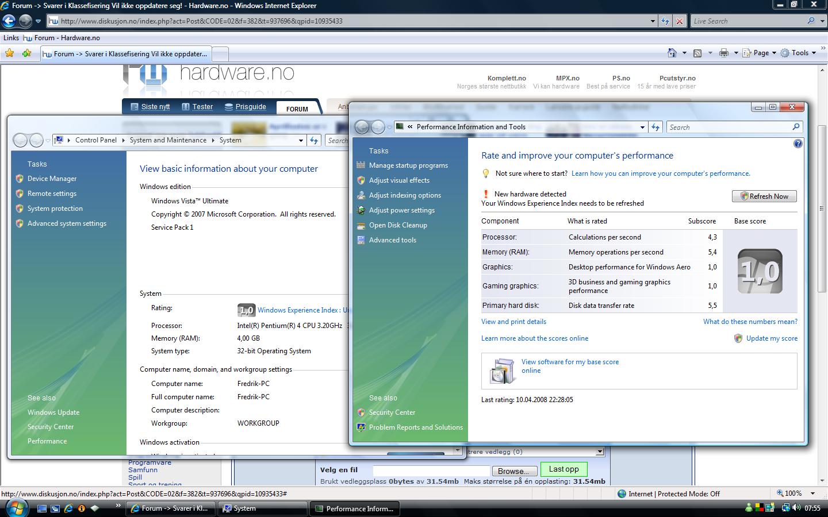Open Advanced system settings link

(67, 223)
